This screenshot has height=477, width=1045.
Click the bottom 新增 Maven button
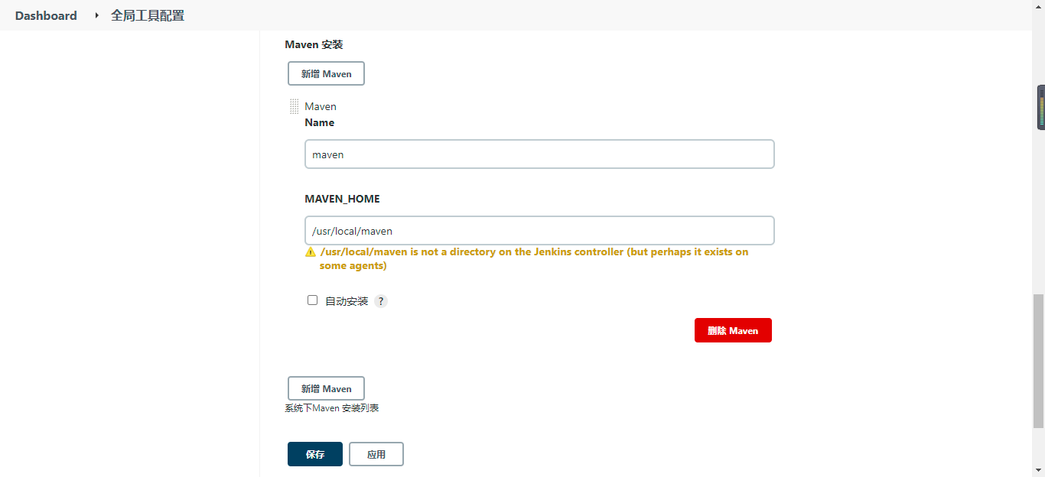point(326,388)
